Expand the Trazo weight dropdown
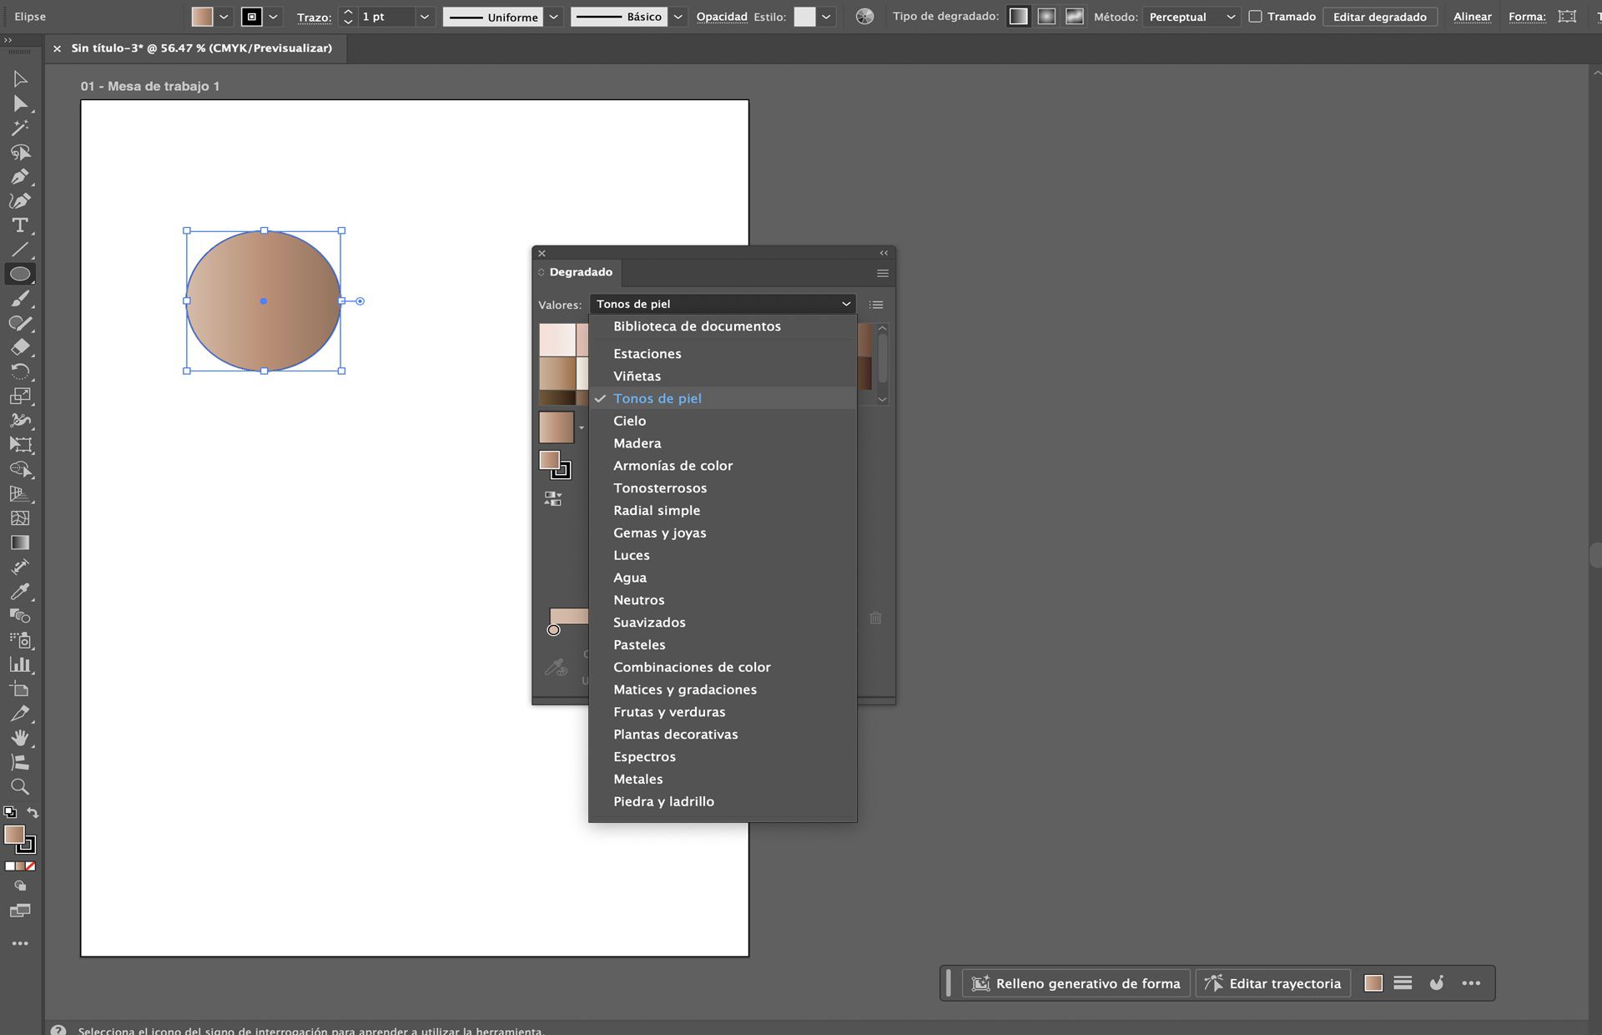Viewport: 1602px width, 1035px height. tap(425, 16)
